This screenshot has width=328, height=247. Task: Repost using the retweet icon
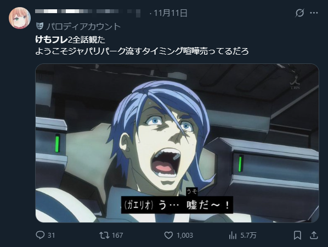tap(104, 236)
